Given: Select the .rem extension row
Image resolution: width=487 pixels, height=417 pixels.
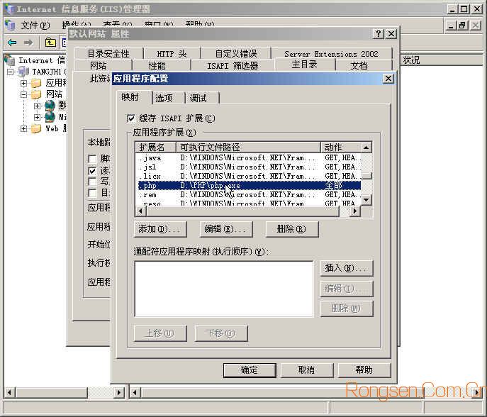Looking at the screenshot, I should coord(249,195).
